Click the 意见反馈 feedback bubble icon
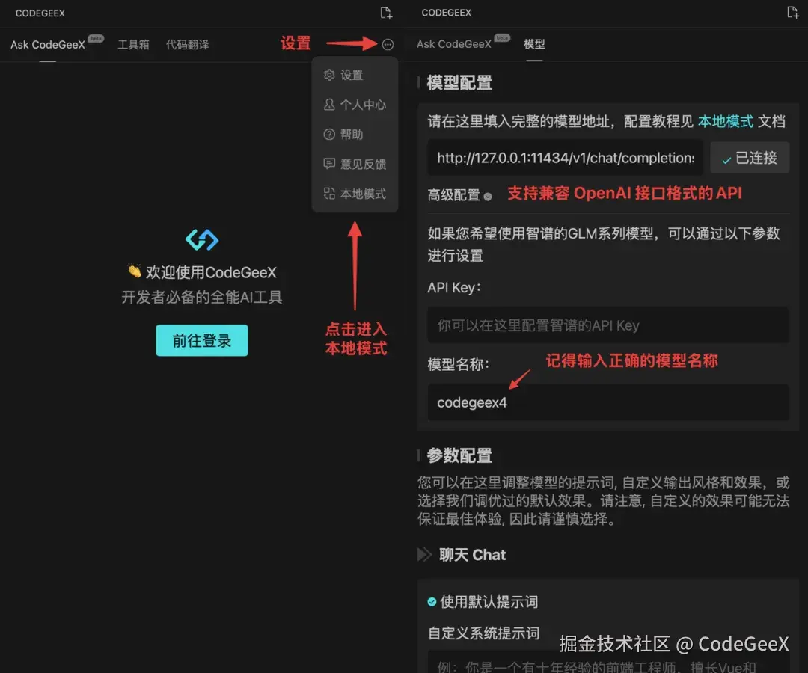Viewport: 808px width, 673px height. click(328, 164)
